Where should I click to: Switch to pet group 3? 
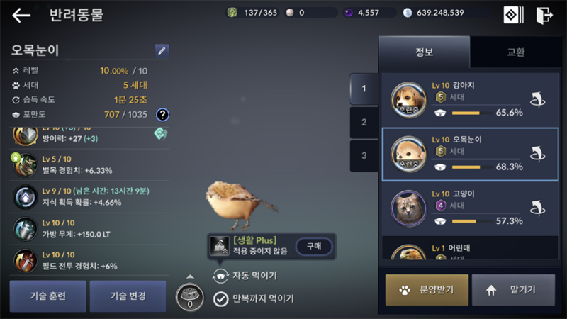[364, 155]
